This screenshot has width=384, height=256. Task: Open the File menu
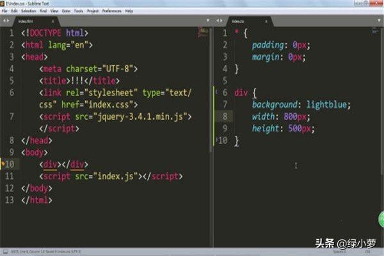tap(4, 11)
